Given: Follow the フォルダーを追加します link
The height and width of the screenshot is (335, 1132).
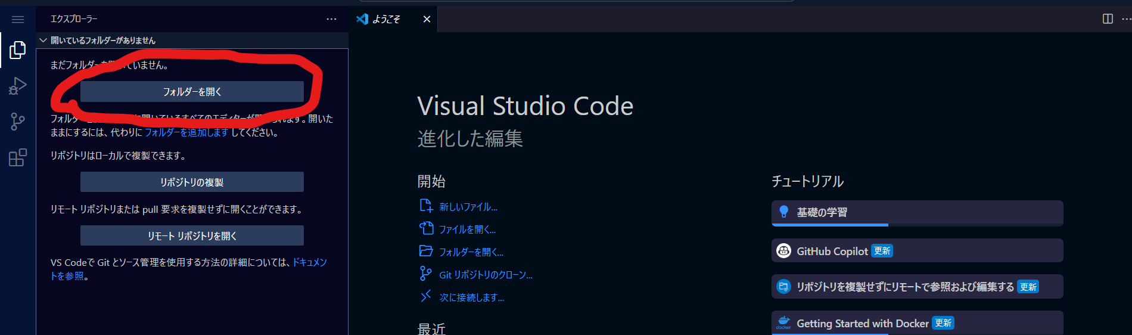Looking at the screenshot, I should click(x=186, y=132).
